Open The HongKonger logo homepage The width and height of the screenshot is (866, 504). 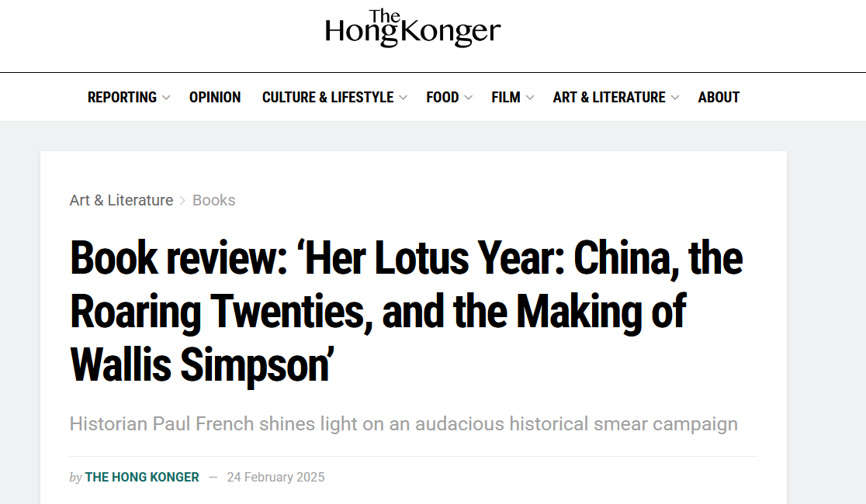pos(413,28)
